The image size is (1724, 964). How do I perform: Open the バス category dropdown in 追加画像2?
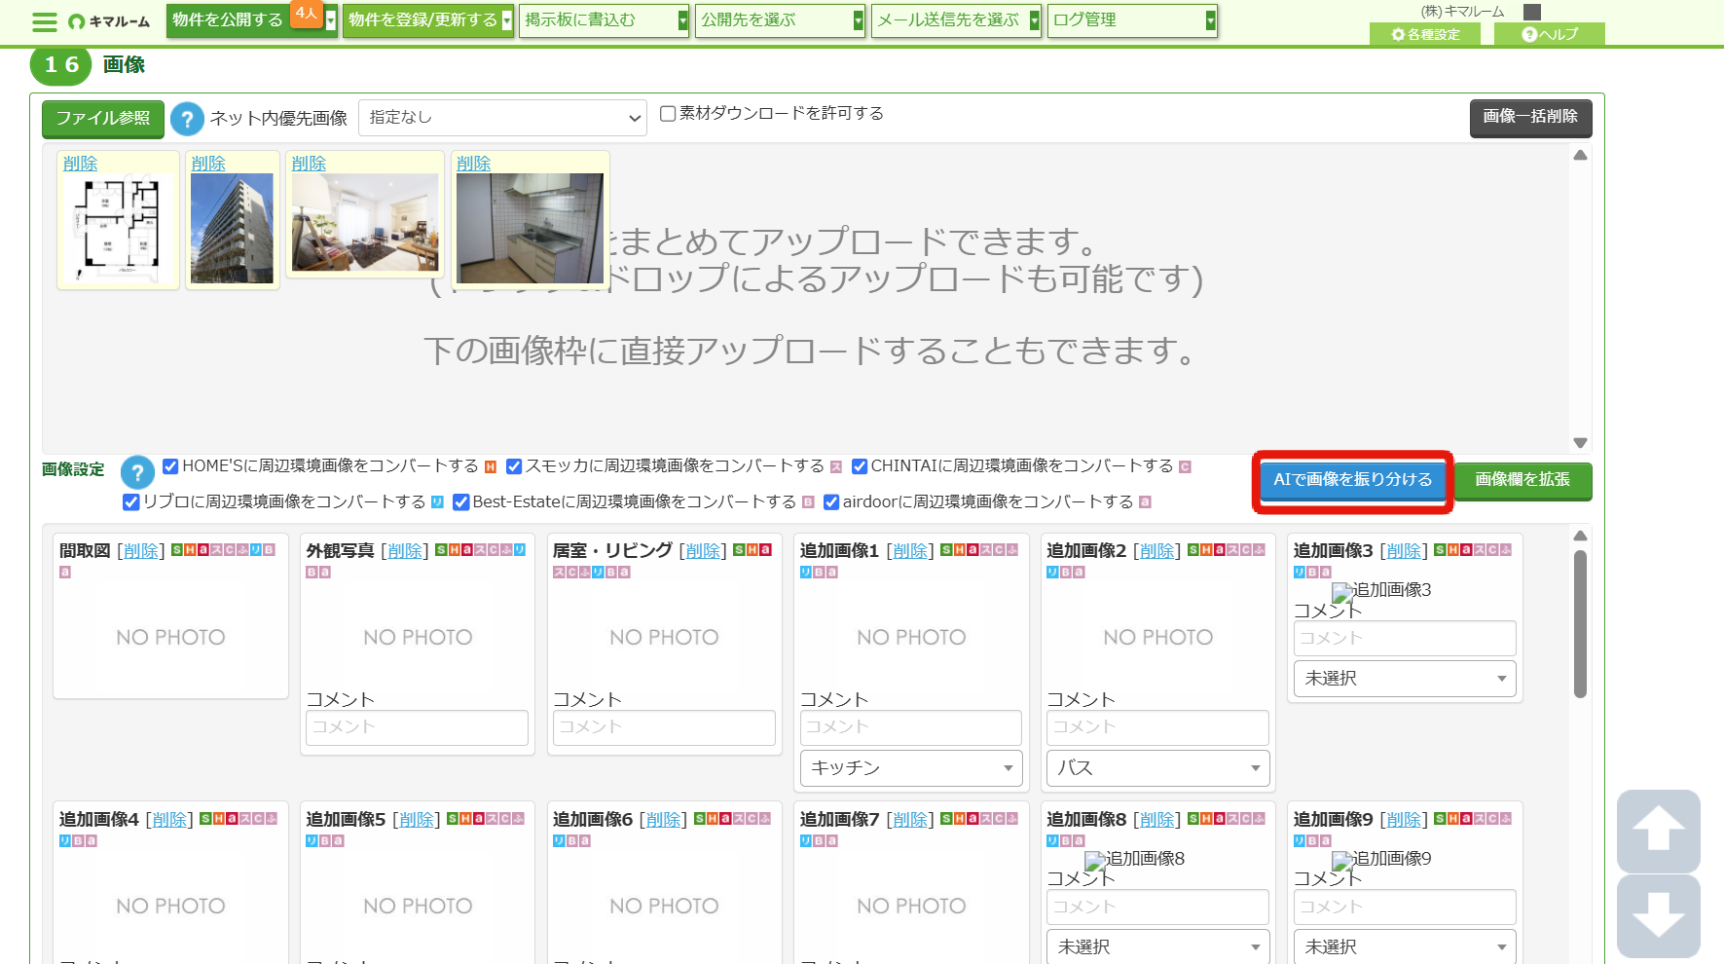coord(1158,768)
